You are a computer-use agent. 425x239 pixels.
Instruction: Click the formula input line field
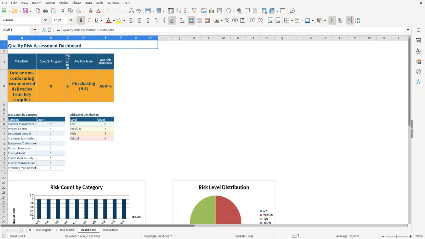click(x=233, y=30)
